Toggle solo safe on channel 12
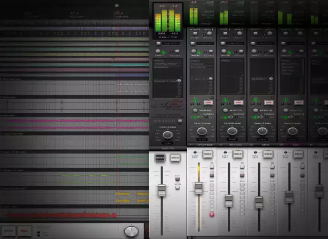The width and height of the screenshot is (328, 239). (225, 153)
